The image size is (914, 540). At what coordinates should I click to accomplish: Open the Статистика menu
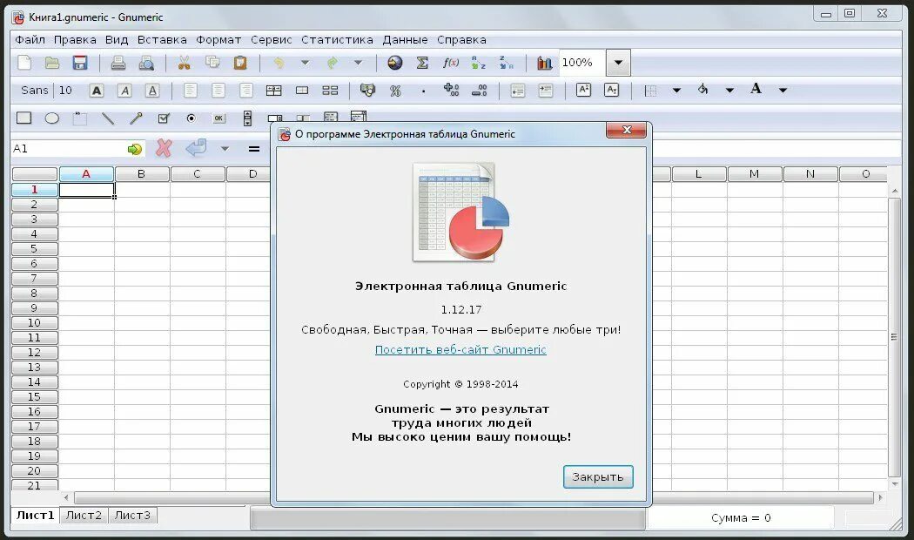click(337, 40)
